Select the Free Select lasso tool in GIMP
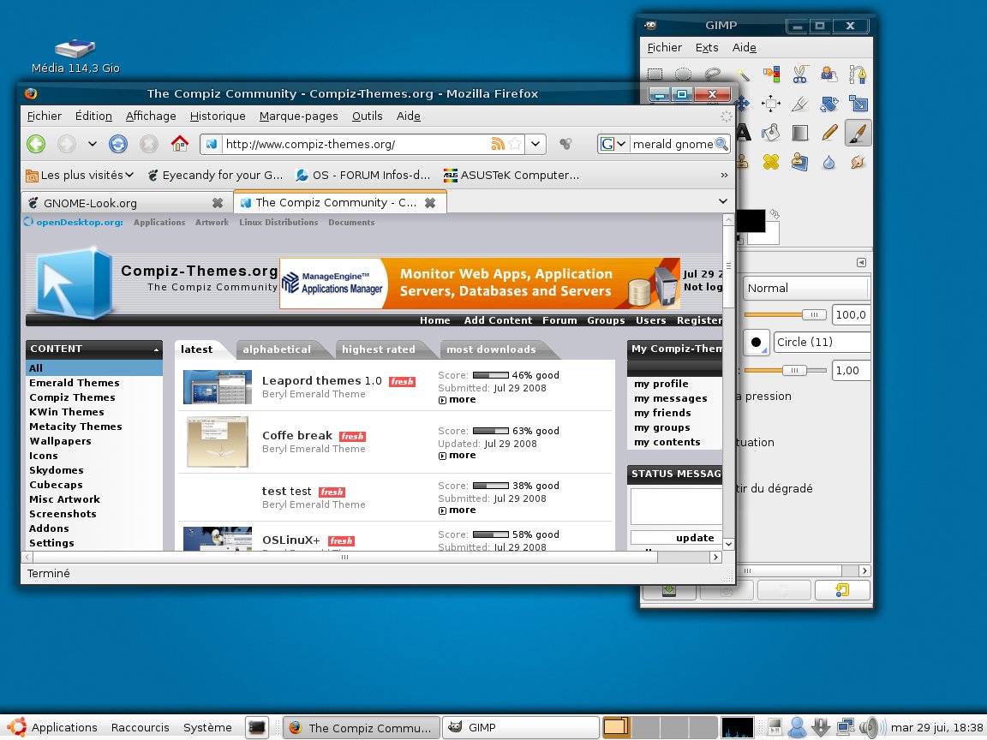The image size is (987, 740). (x=712, y=75)
